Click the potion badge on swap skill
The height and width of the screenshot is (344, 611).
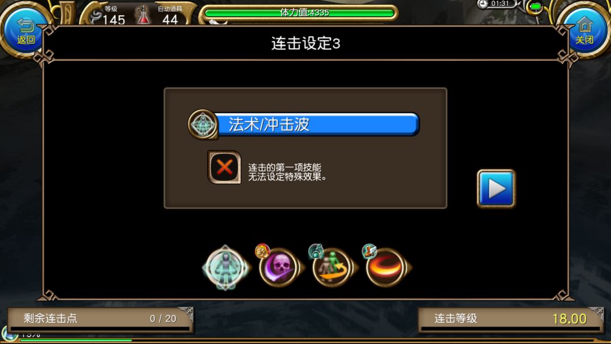316,251
